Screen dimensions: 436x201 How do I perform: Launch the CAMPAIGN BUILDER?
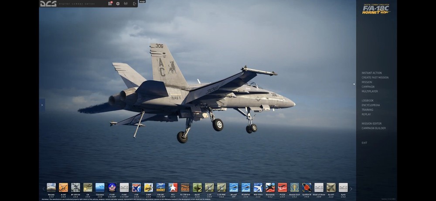tap(374, 128)
